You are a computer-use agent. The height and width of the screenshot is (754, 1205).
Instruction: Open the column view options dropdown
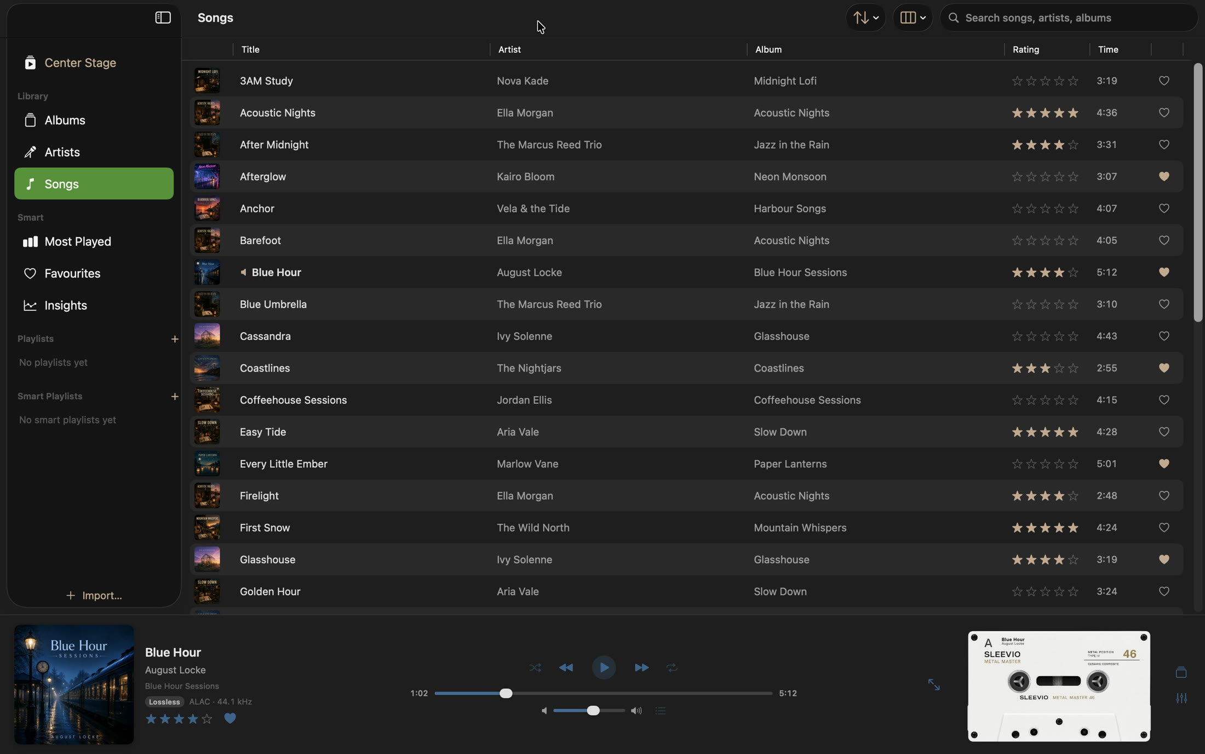coord(913,18)
